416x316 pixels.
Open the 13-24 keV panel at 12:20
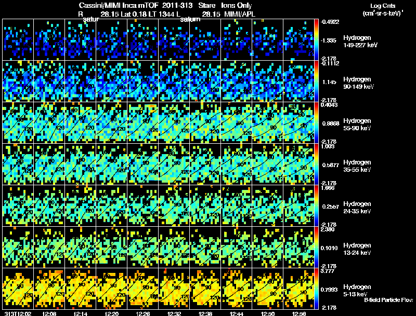coord(112,248)
